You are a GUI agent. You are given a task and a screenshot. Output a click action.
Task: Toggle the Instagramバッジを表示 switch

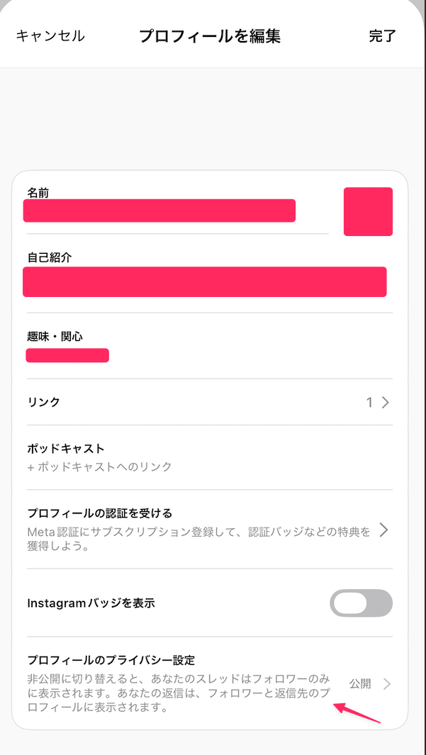point(361,603)
